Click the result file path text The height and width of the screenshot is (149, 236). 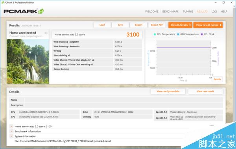[x=63, y=141]
